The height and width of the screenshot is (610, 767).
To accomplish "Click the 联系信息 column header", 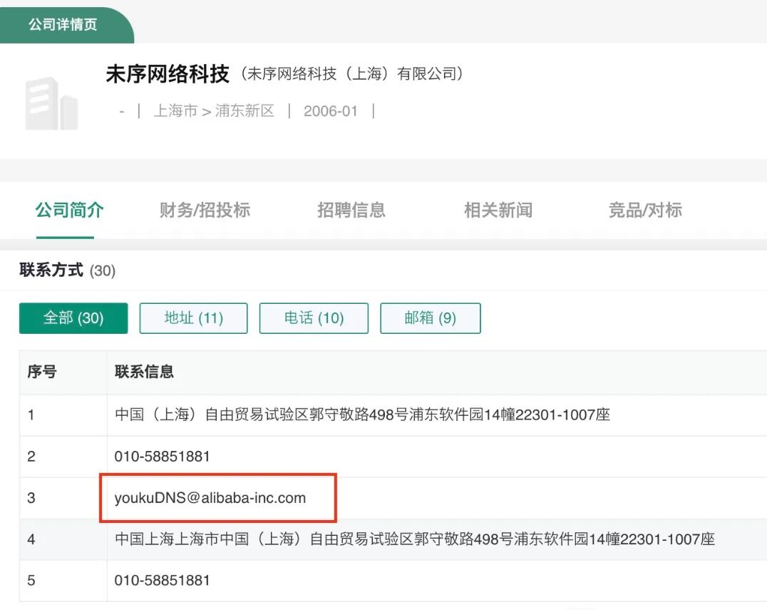I will click(144, 372).
